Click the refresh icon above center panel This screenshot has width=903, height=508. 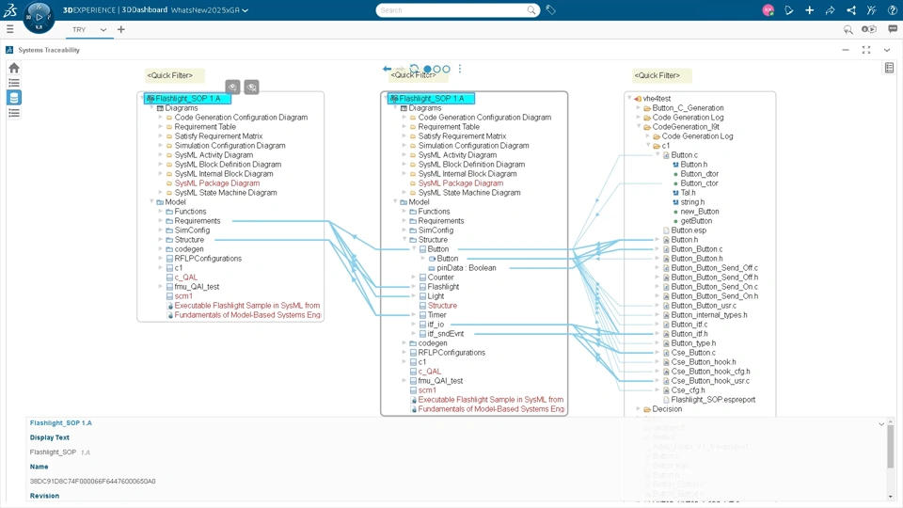click(x=414, y=69)
